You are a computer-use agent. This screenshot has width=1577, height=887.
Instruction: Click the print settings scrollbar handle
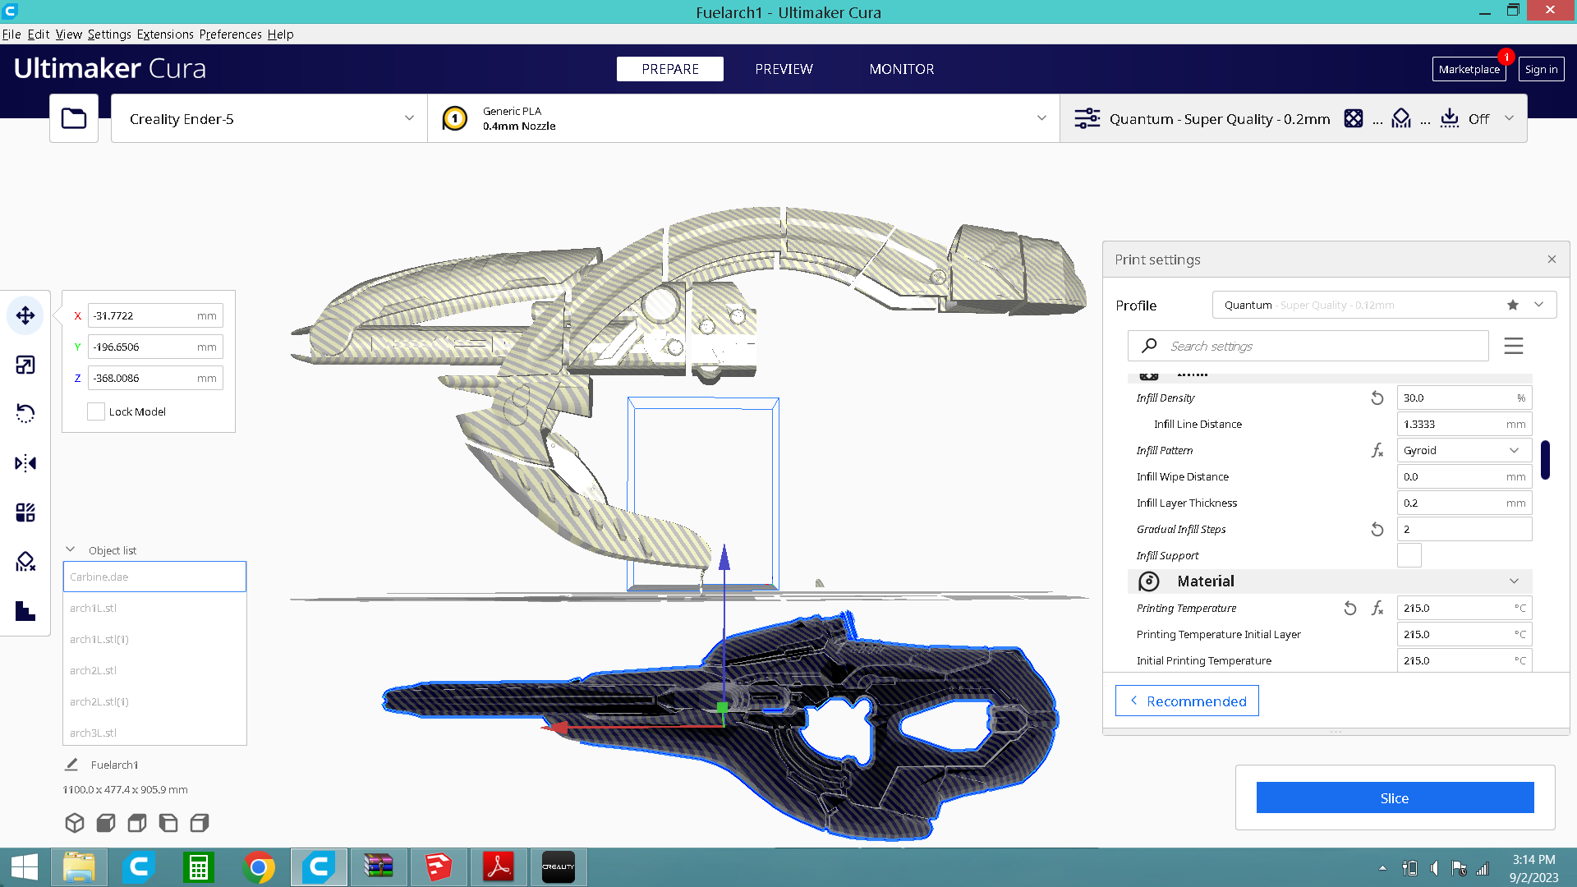click(1545, 460)
